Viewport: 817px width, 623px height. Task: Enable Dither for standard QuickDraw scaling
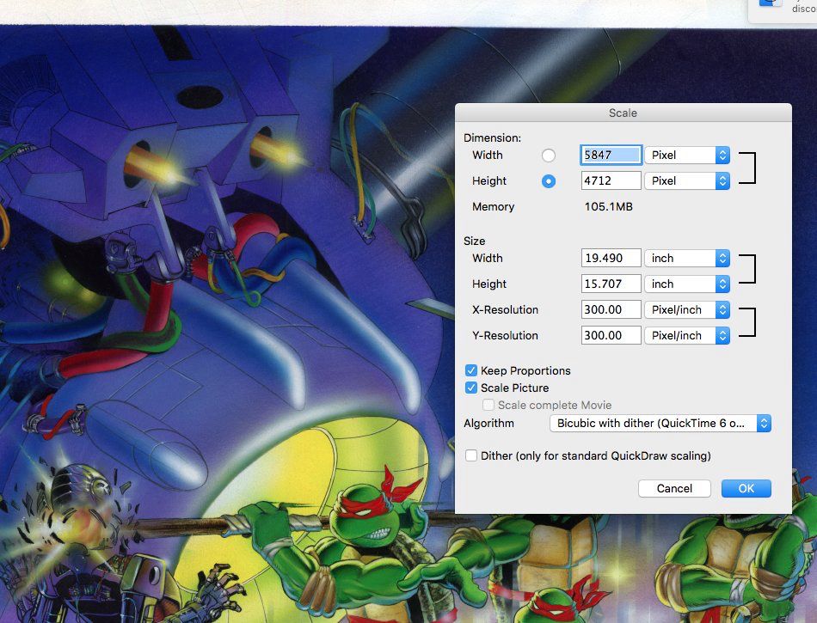pos(471,456)
